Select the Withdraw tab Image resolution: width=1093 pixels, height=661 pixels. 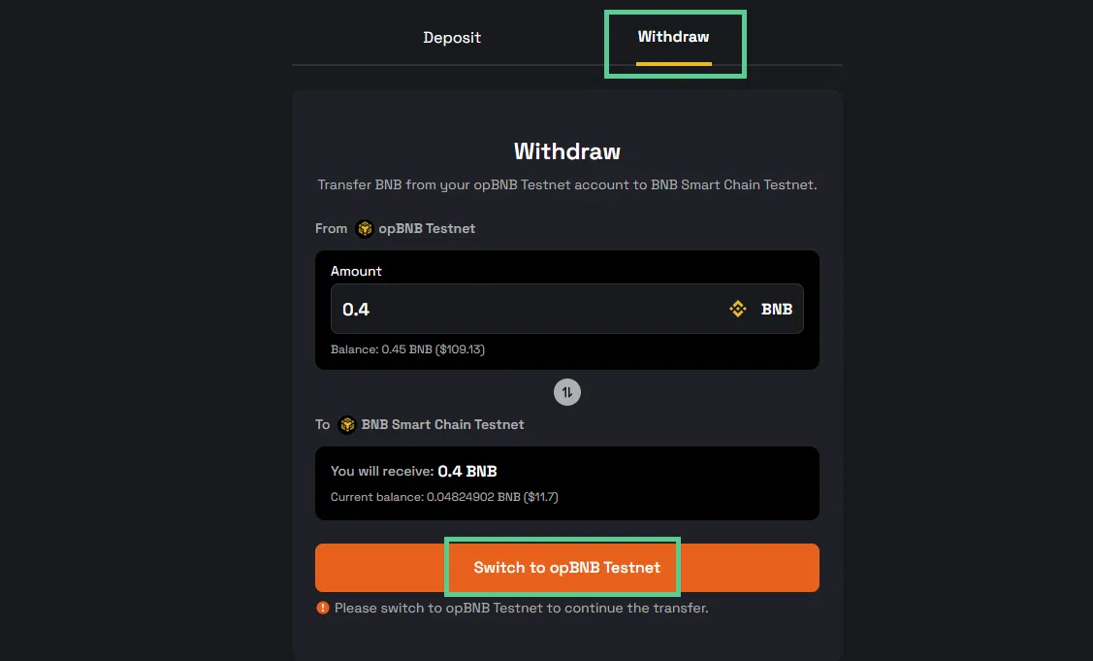pos(673,37)
